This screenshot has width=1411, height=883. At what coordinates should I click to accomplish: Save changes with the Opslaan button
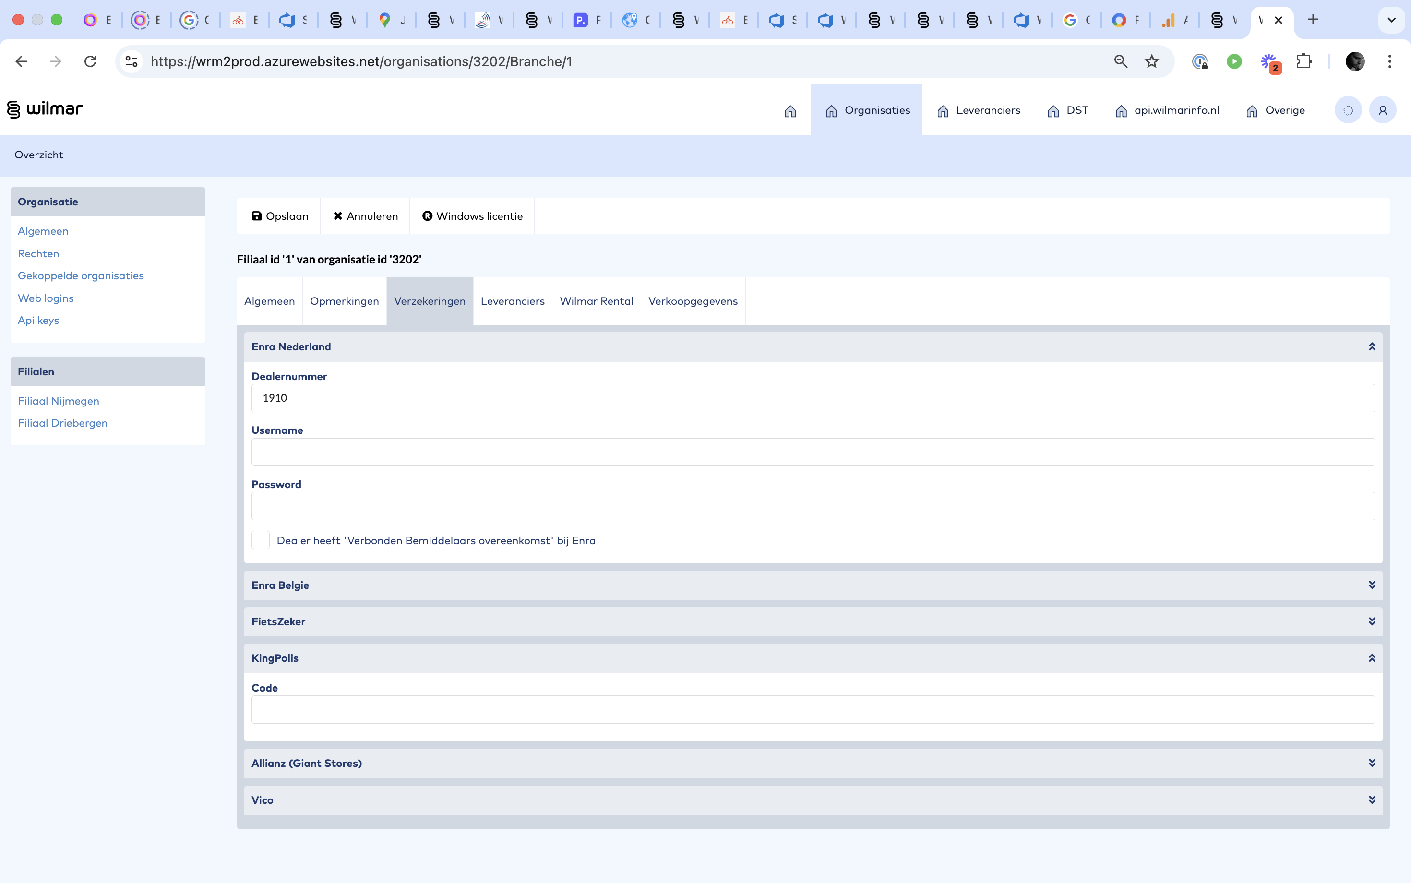pos(279,216)
